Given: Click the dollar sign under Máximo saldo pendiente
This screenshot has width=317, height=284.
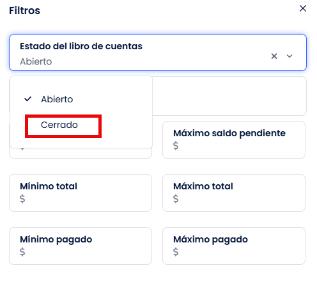Looking at the screenshot, I should (x=176, y=146).
